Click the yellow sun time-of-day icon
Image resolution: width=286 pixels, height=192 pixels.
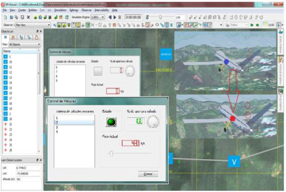265,24
